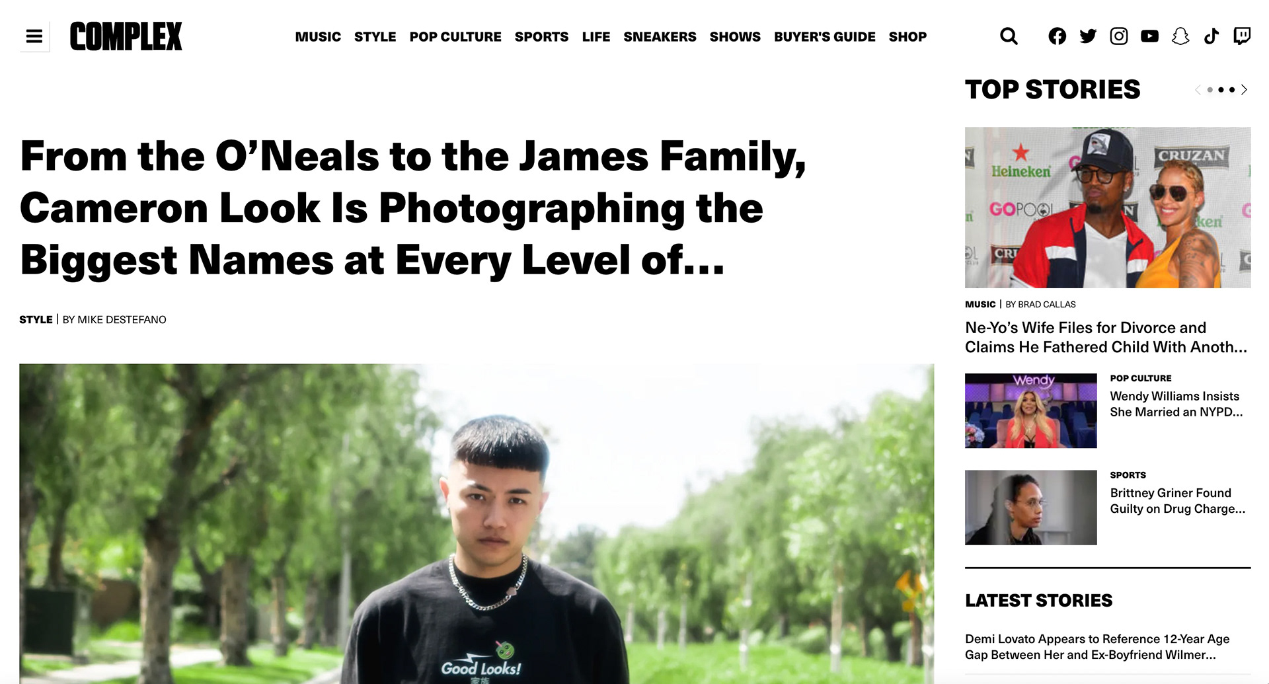Open the Sneakers nav section
1269x684 pixels.
click(x=660, y=37)
